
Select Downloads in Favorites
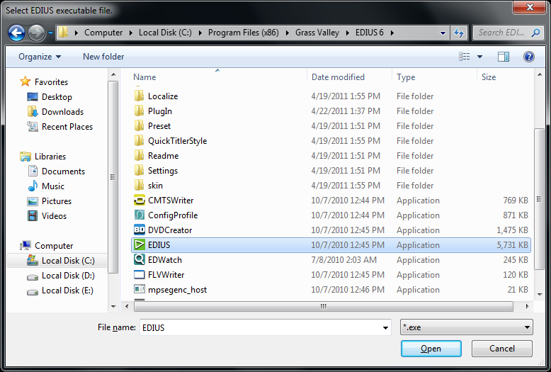coord(62,112)
